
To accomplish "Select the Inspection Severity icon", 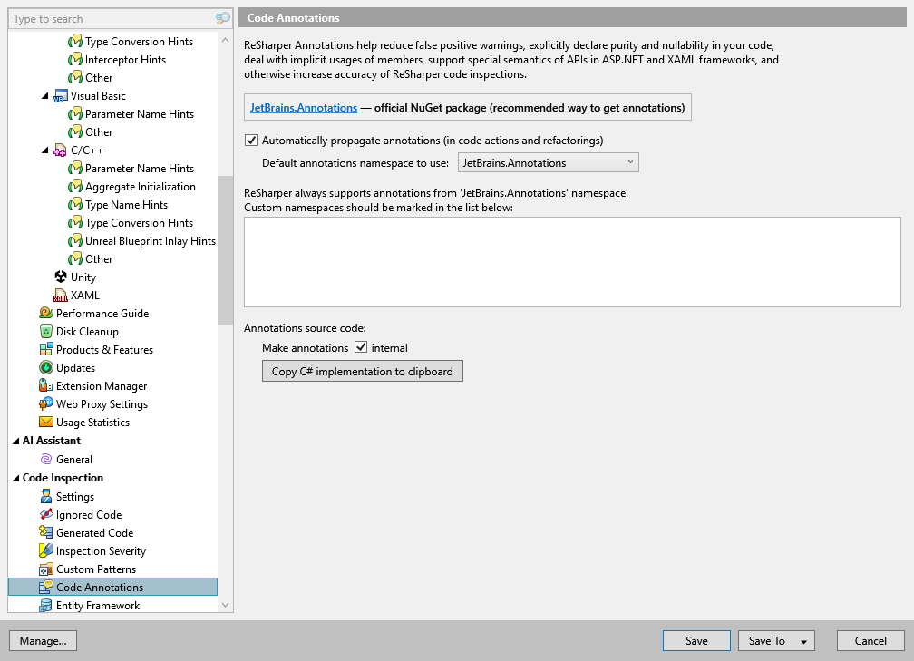I will (x=47, y=550).
